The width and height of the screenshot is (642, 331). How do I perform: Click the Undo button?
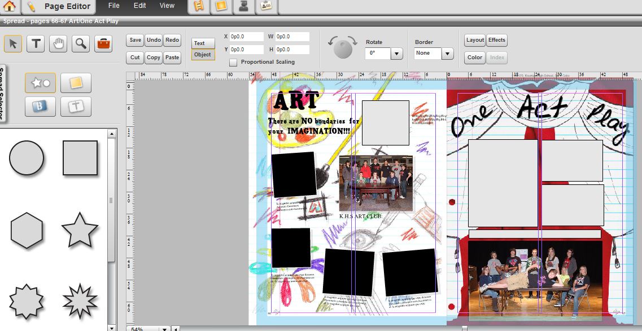tap(154, 40)
